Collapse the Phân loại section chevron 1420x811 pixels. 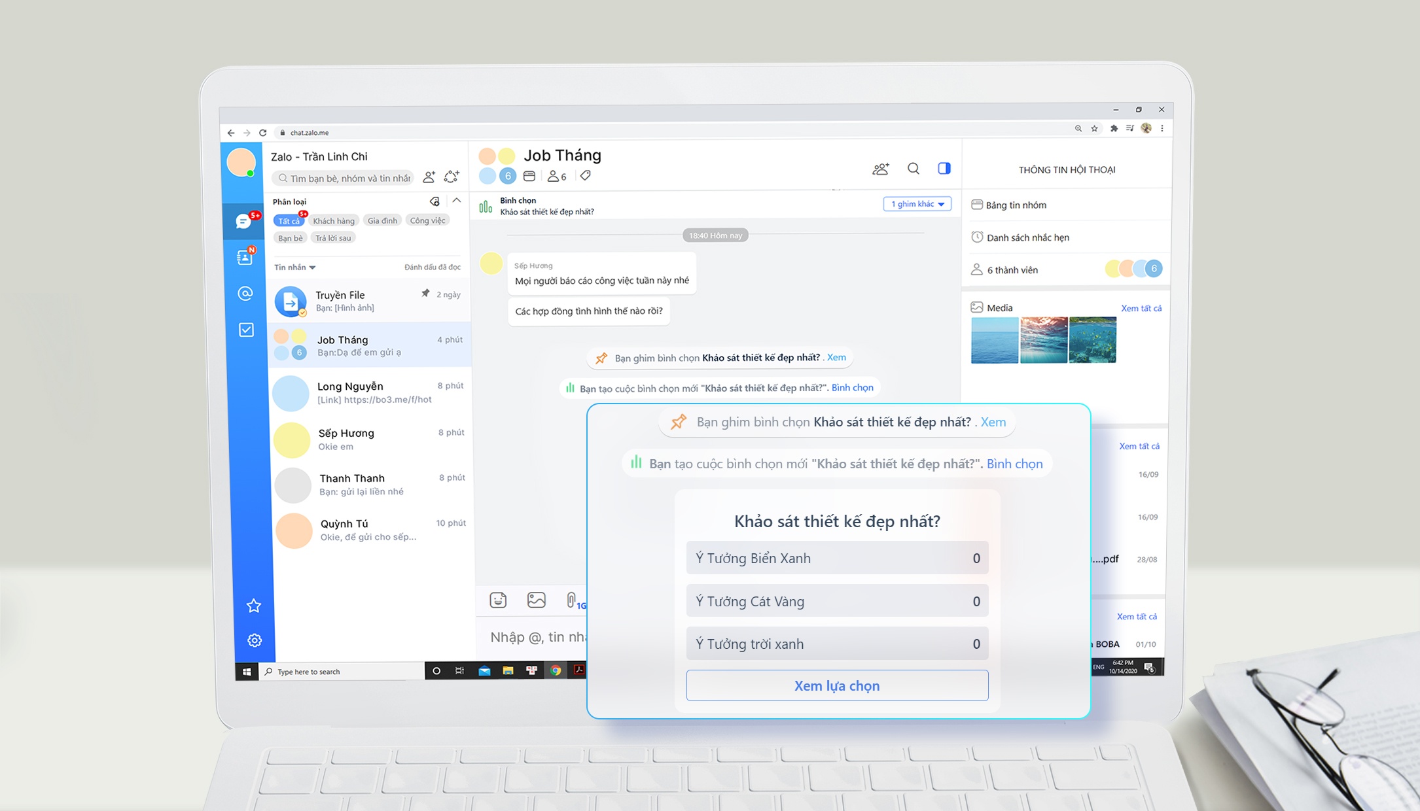[x=457, y=201]
